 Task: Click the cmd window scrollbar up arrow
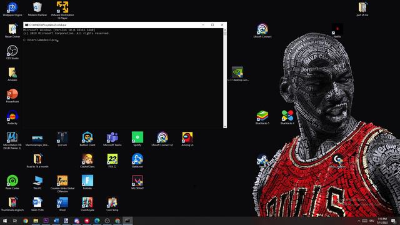[225, 30]
